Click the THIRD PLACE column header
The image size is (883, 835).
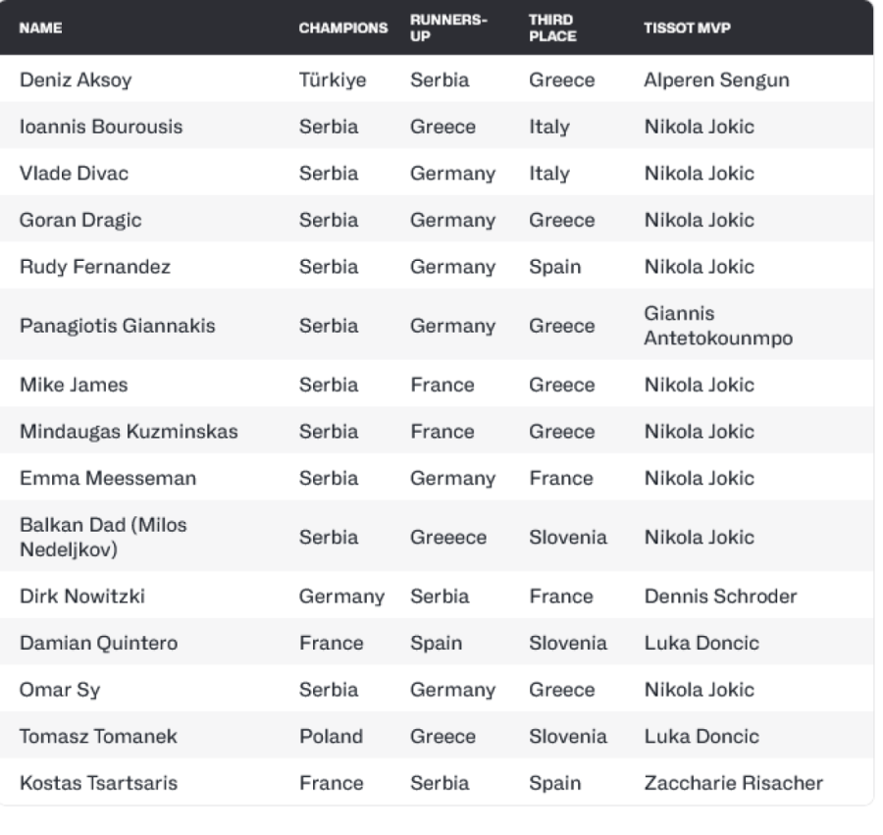click(552, 27)
